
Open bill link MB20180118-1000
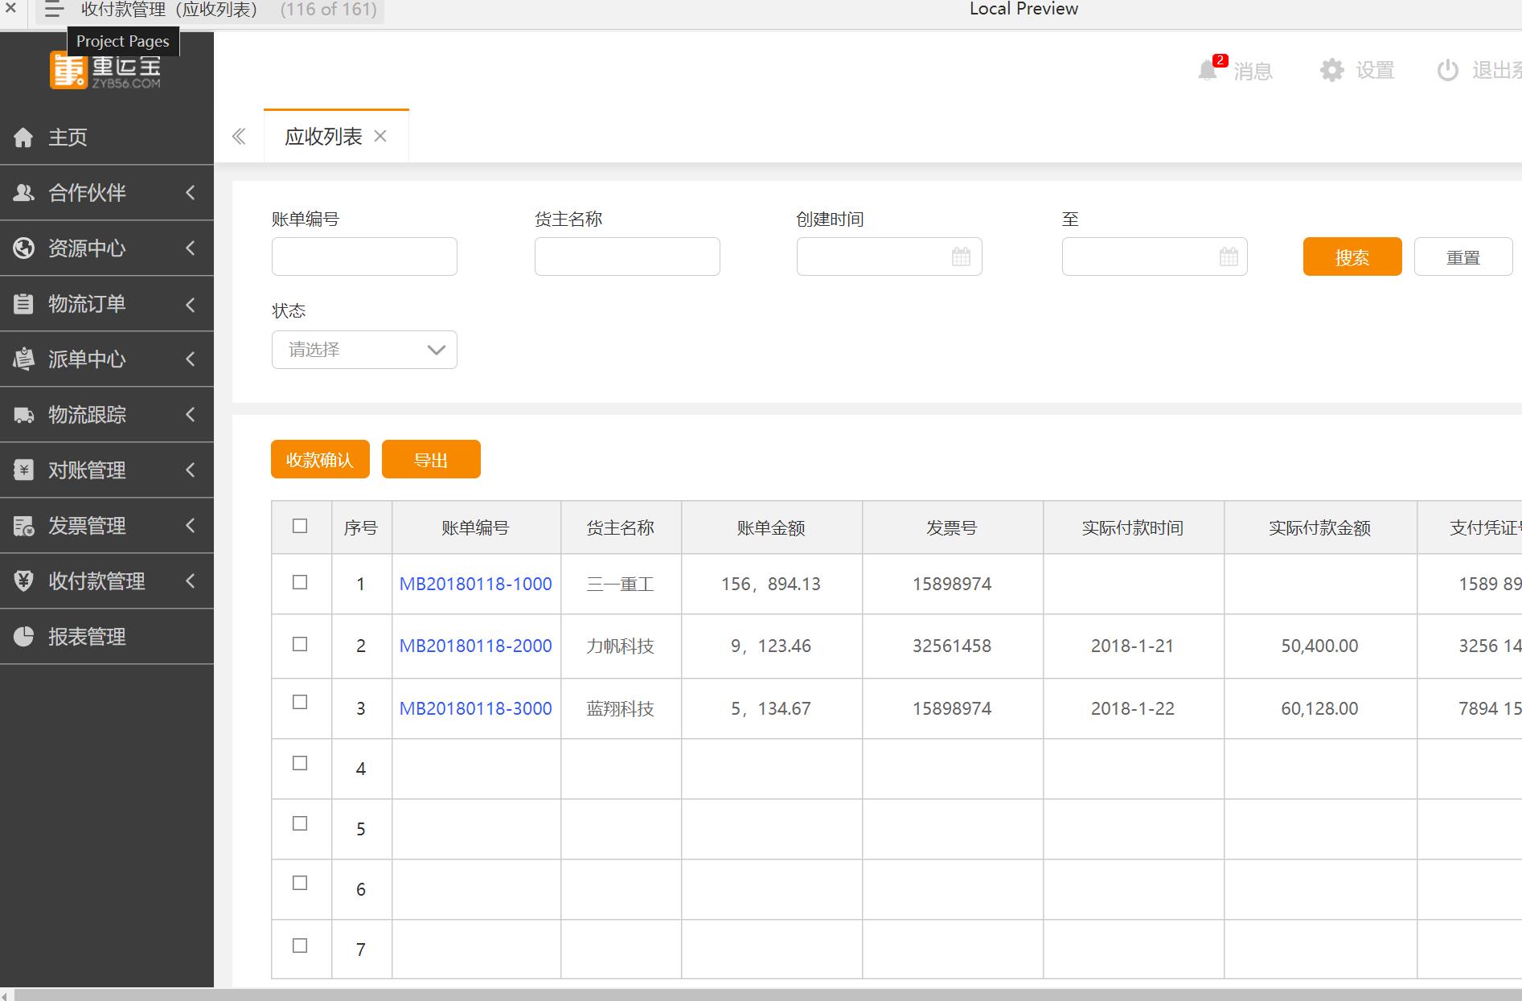476,584
